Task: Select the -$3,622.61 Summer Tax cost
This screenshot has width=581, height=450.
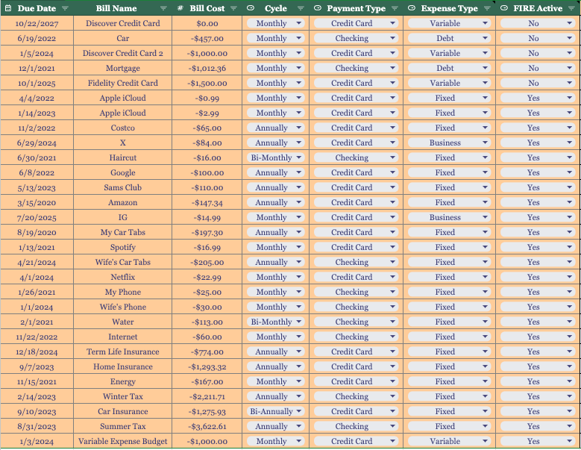Action: [x=207, y=426]
